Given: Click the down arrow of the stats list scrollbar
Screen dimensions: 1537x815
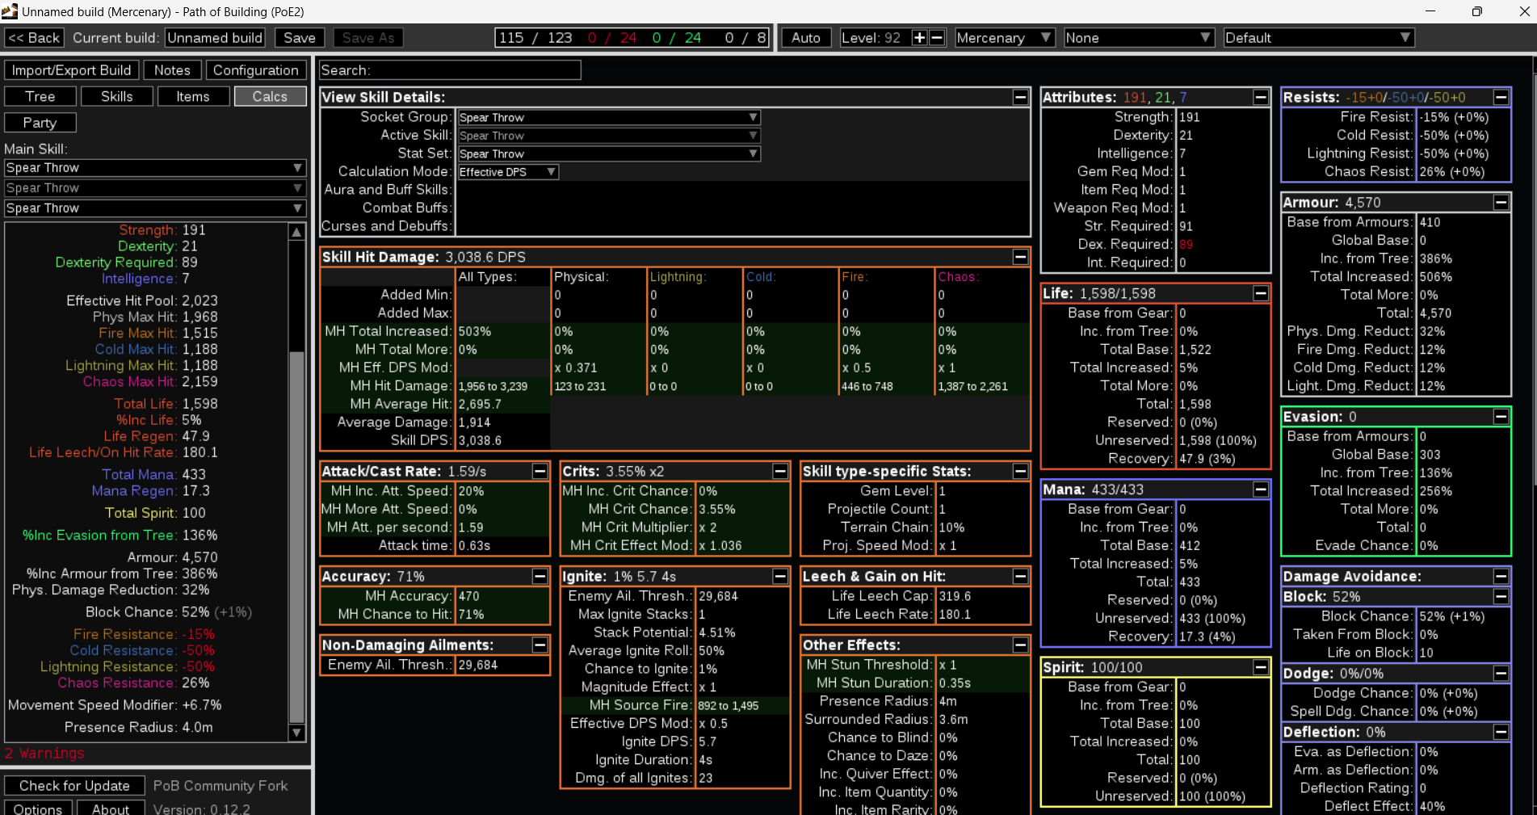Looking at the screenshot, I should [x=297, y=733].
